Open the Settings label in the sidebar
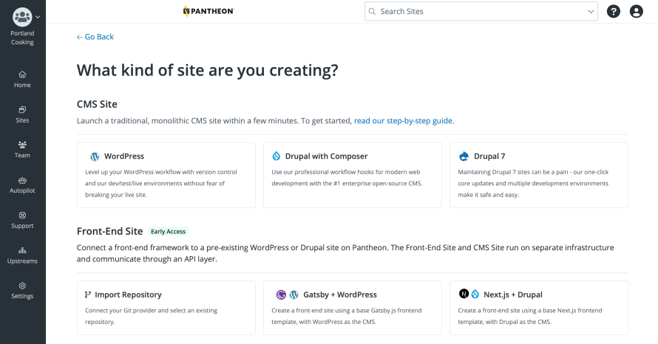 pyautogui.click(x=22, y=296)
